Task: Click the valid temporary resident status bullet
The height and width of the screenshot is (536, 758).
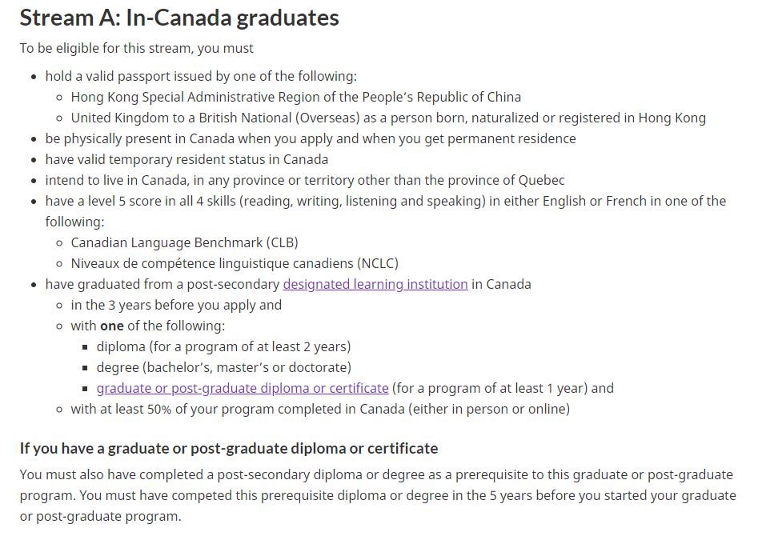Action: (x=186, y=159)
